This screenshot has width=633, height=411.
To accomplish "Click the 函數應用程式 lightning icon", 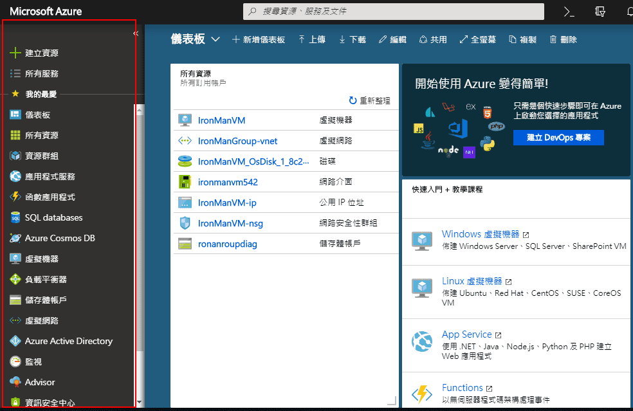I will (x=15, y=197).
